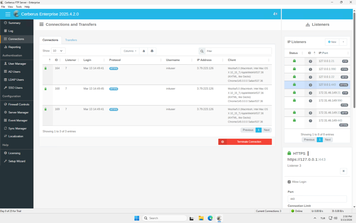Uncheck the Allow Login checkbox

(289, 182)
